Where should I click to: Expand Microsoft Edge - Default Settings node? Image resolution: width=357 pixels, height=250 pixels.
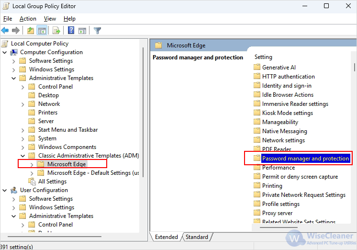[32, 173]
